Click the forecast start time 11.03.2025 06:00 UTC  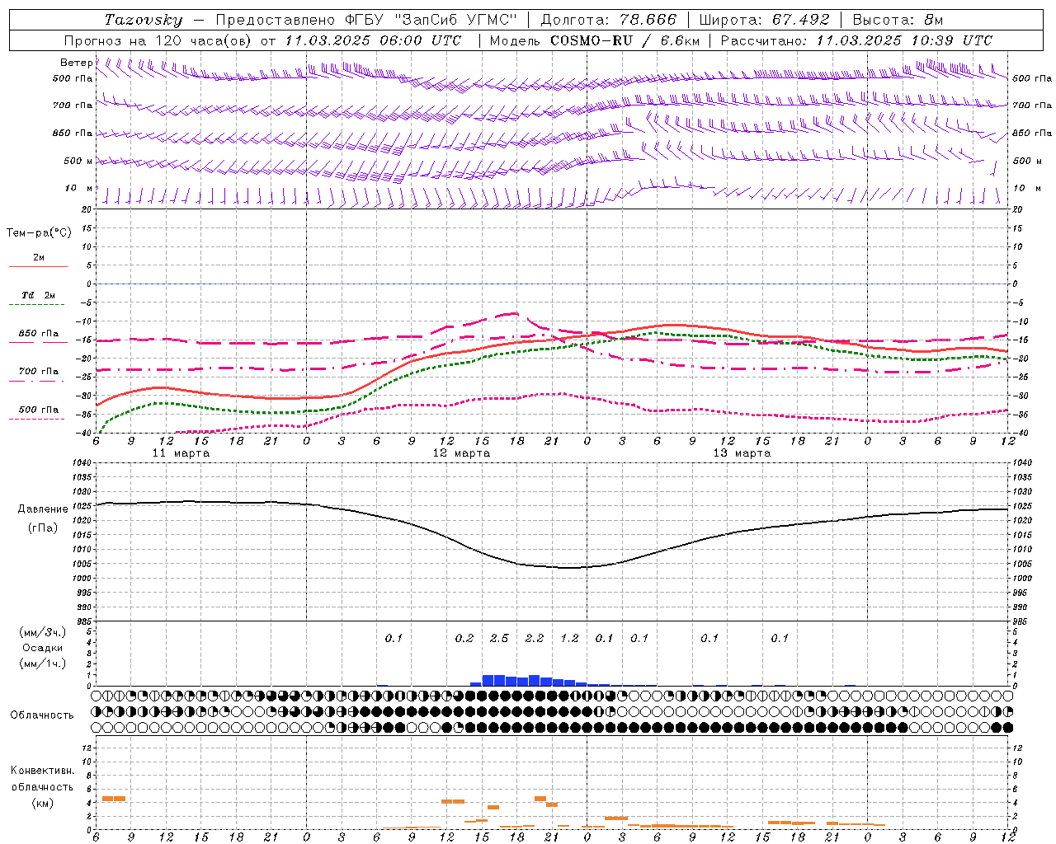coord(374,40)
